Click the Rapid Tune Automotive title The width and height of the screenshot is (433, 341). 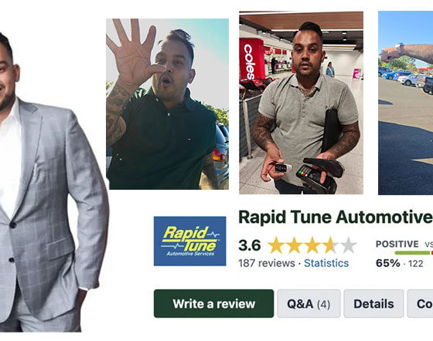coord(336,217)
